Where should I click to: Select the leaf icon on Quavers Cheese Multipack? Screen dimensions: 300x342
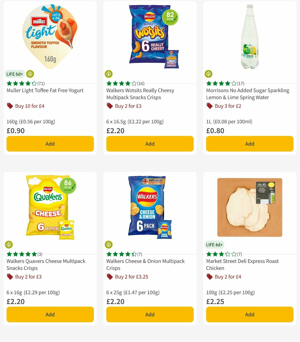click(9, 245)
